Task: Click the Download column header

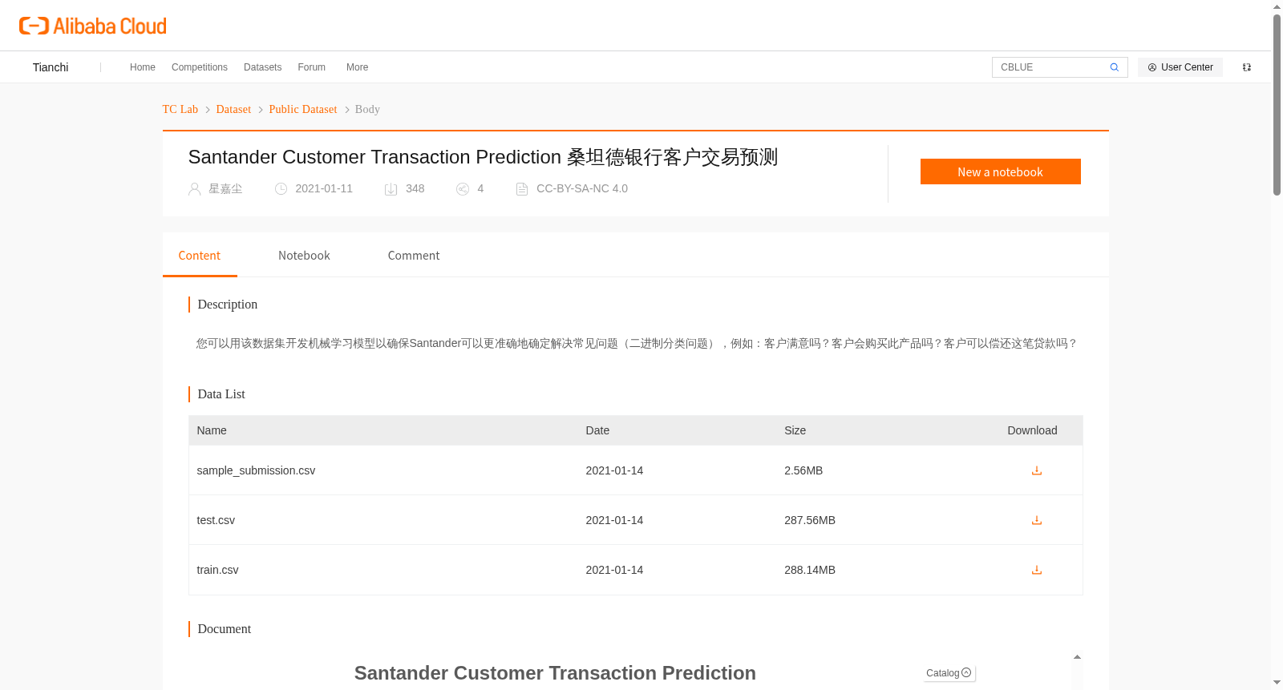Action: coord(1032,430)
